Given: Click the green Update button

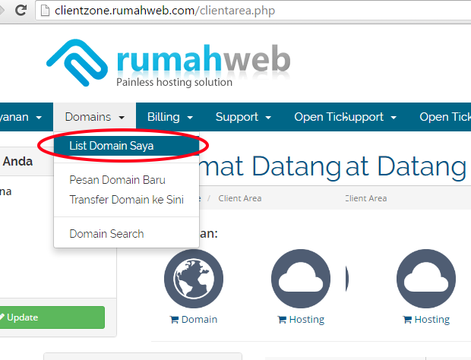Looking at the screenshot, I should tap(52, 317).
